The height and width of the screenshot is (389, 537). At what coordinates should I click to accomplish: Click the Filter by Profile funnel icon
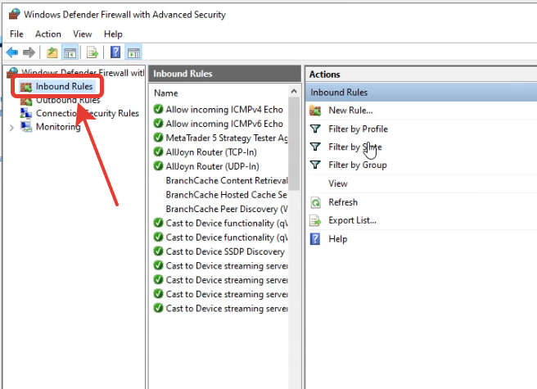pyautogui.click(x=315, y=129)
